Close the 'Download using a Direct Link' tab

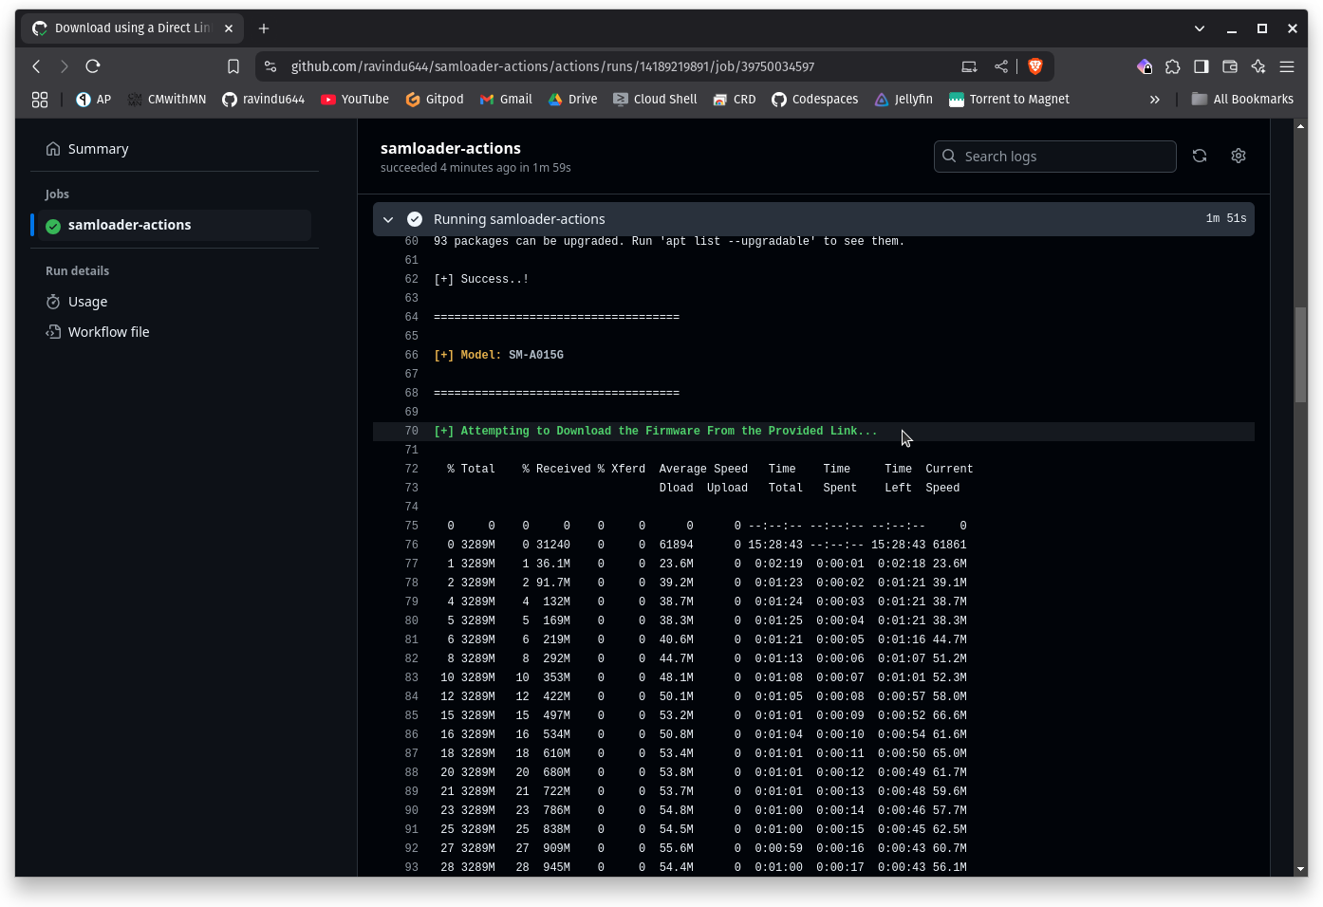[229, 28]
